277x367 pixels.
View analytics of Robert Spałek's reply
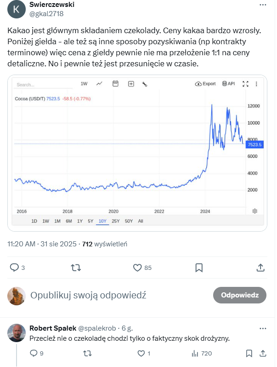(195, 353)
